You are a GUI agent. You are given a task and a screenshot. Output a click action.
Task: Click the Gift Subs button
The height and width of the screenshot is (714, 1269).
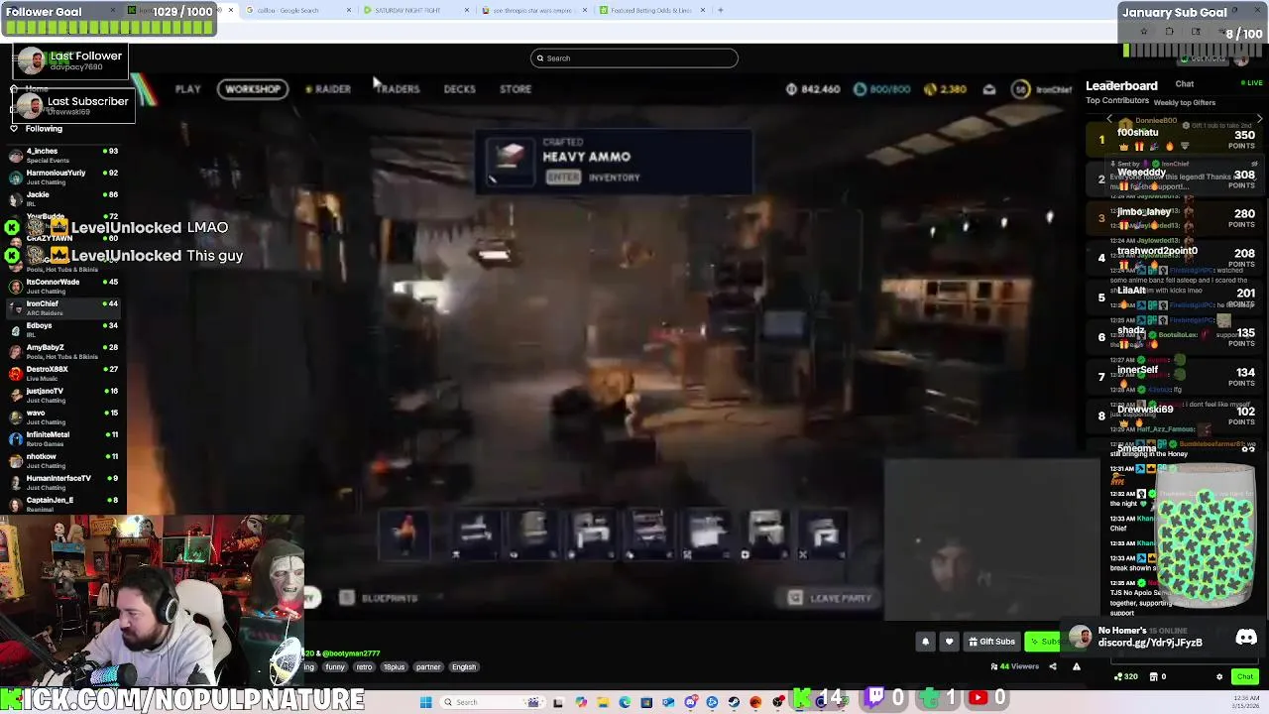pos(991,642)
